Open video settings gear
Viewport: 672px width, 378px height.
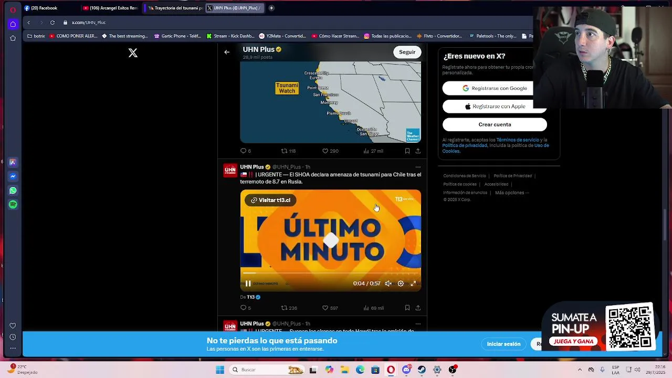[x=401, y=283]
